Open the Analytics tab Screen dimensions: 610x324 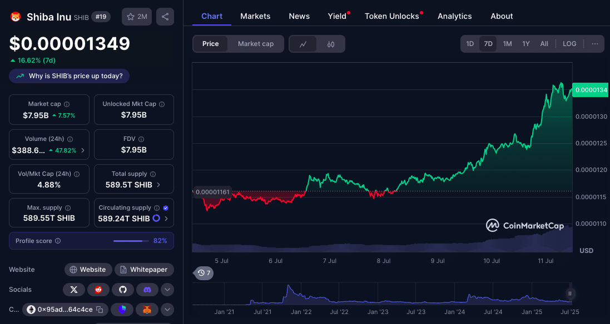(454, 16)
